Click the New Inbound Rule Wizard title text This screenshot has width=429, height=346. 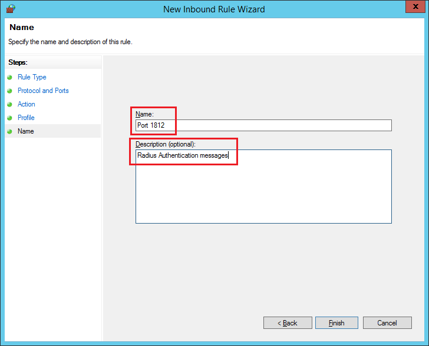pos(214,9)
